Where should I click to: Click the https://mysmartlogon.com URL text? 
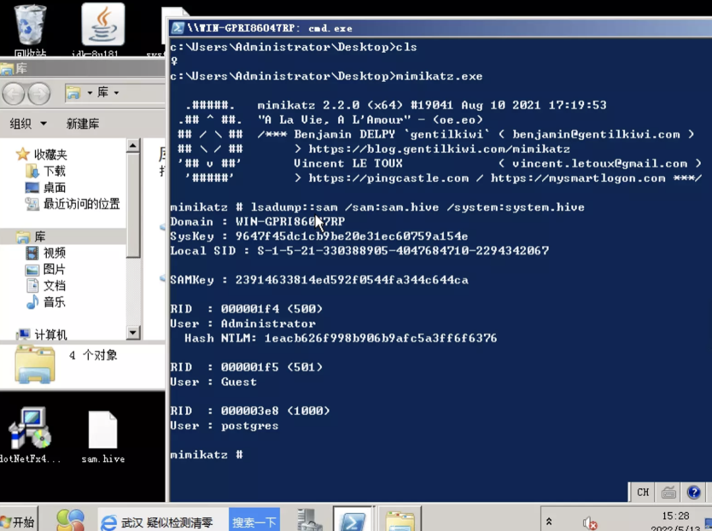pos(578,178)
